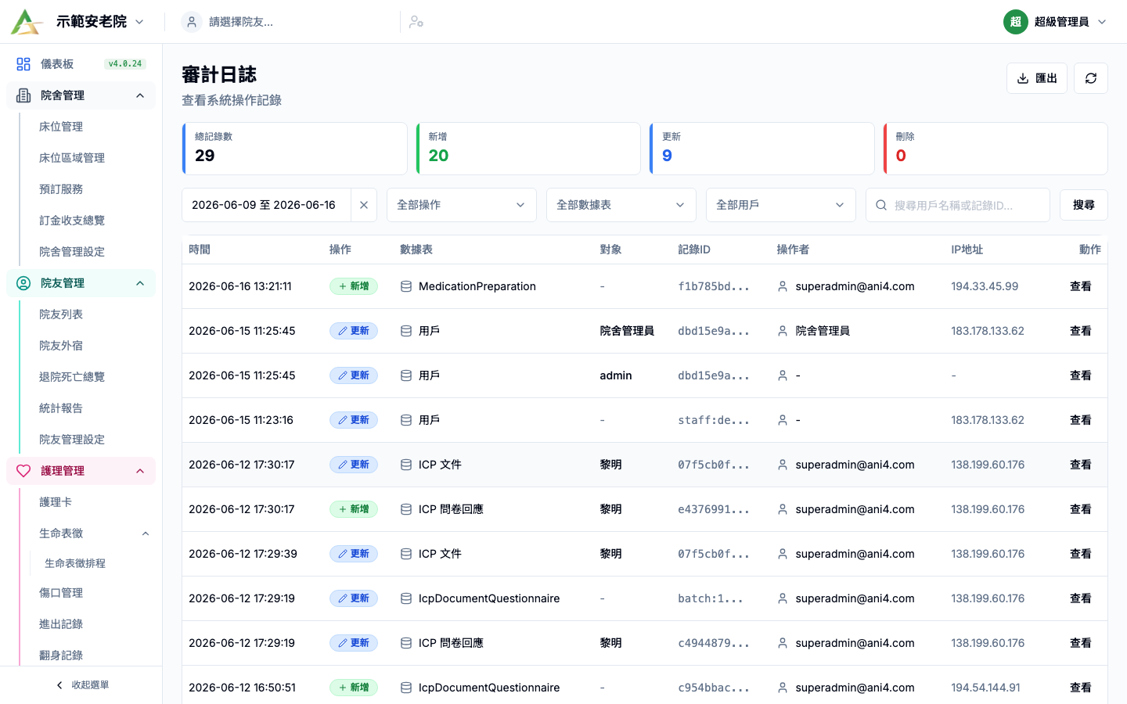This screenshot has width=1127, height=704.
Task: Clear the date range with X icon
Action: click(364, 205)
